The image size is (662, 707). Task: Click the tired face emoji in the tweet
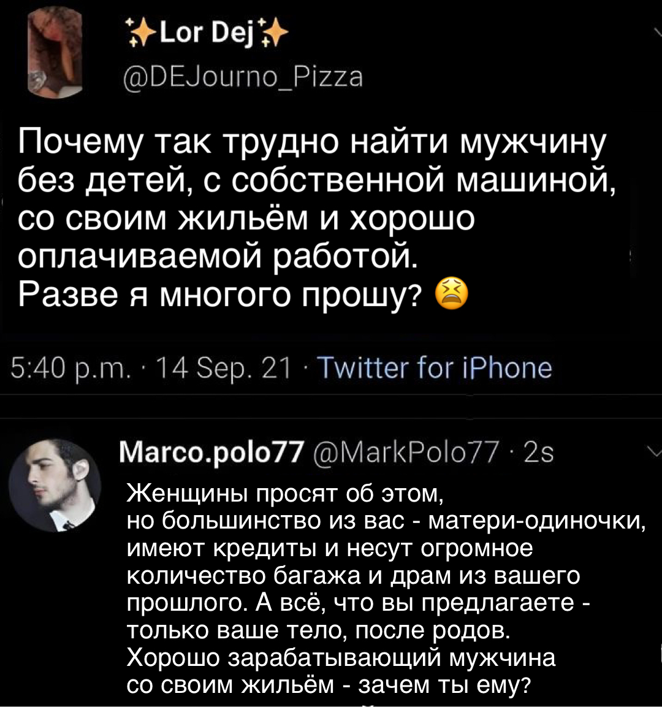click(451, 297)
